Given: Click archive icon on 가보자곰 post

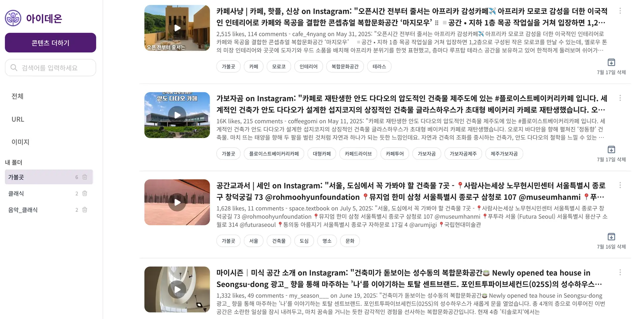Looking at the screenshot, I should [x=611, y=149].
